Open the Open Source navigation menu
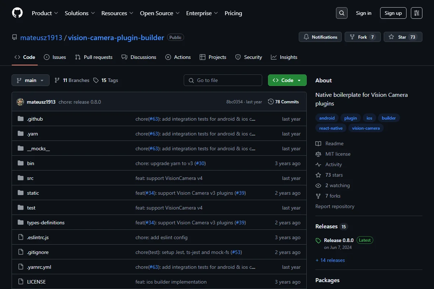Viewport: 434px width, 289px height. [160, 13]
